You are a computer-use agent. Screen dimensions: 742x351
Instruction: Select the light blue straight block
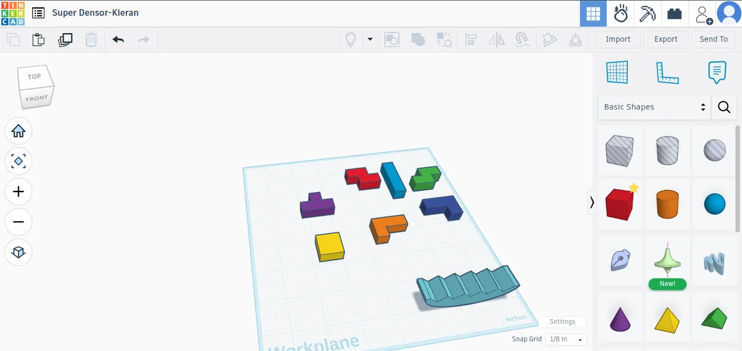[393, 180]
